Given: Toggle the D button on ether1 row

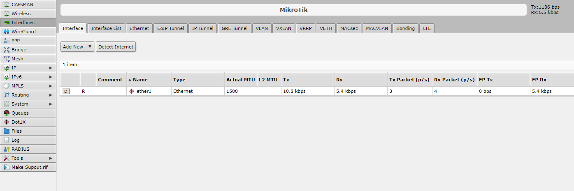Looking at the screenshot, I should [x=66, y=91].
